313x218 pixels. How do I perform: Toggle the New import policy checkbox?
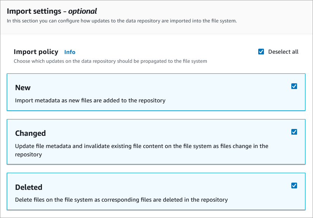(x=294, y=86)
